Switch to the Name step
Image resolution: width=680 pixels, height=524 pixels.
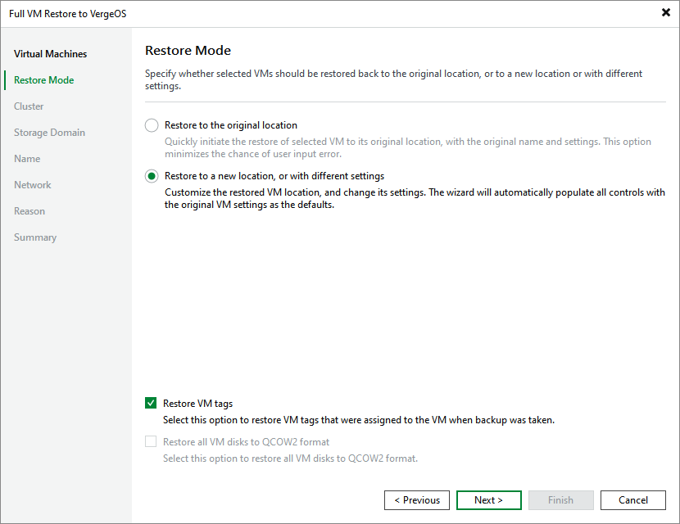pos(27,159)
